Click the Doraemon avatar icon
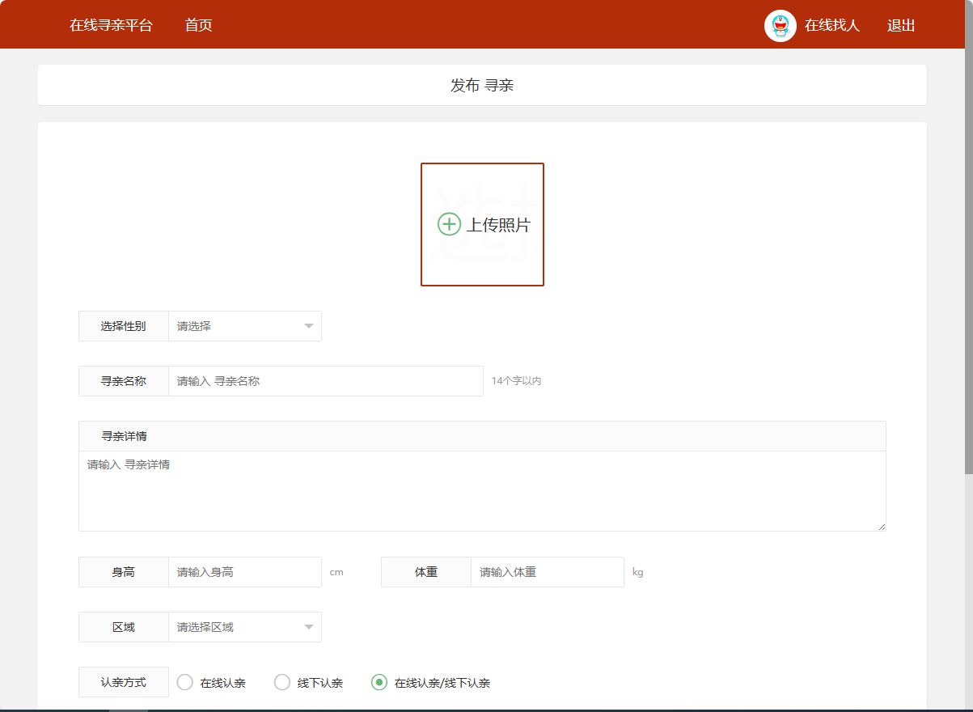The width and height of the screenshot is (973, 712). pos(780,25)
